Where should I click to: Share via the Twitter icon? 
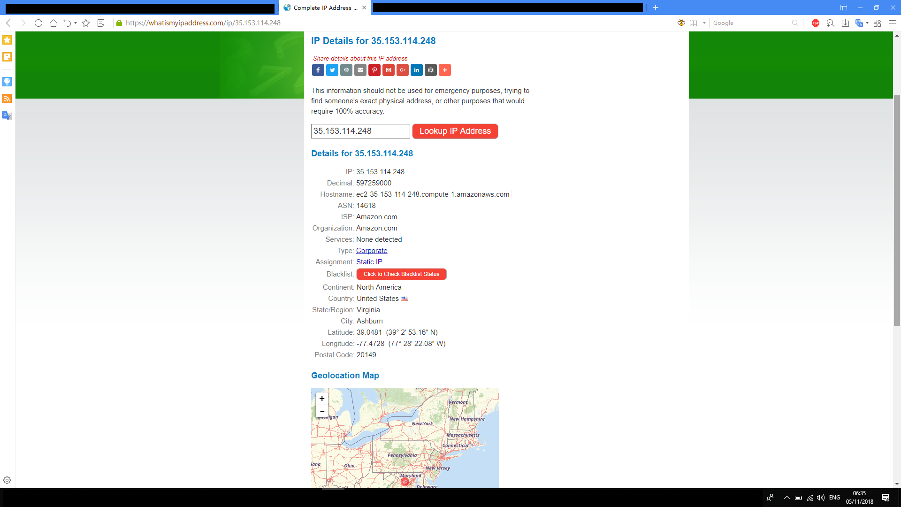[332, 70]
